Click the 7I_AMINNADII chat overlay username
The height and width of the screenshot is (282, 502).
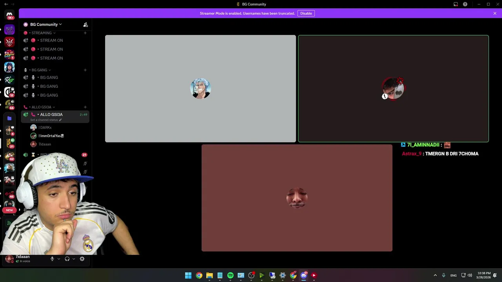tap(423, 145)
